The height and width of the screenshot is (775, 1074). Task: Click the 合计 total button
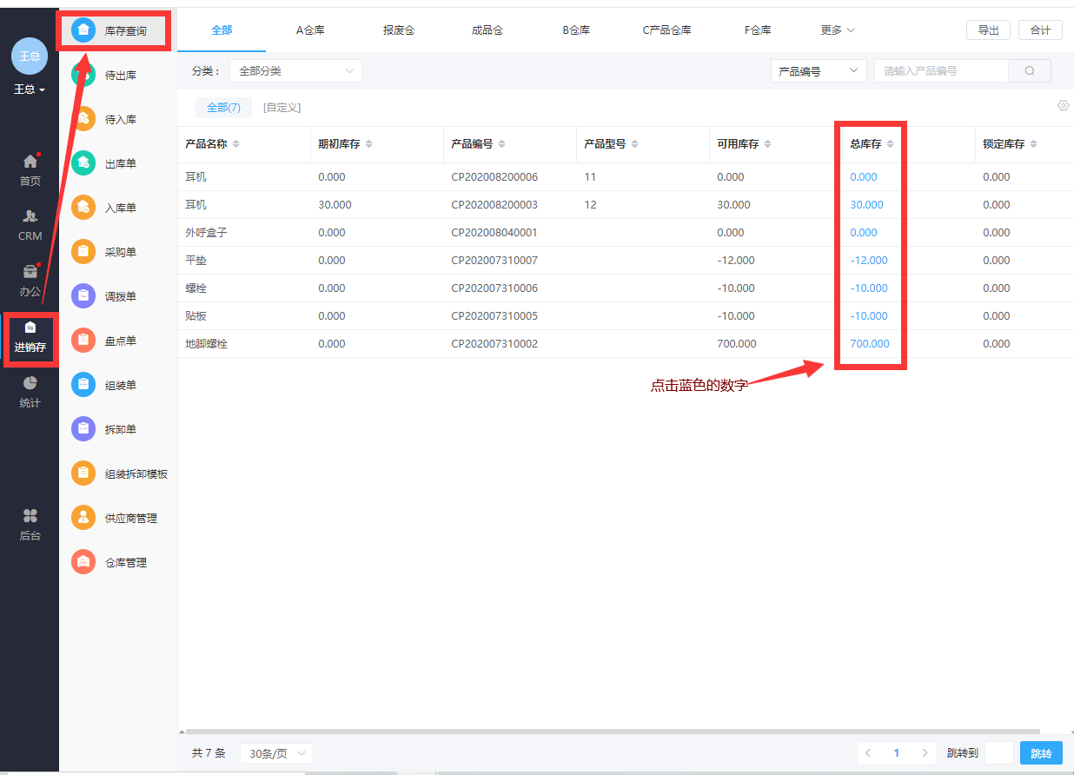(x=1040, y=30)
